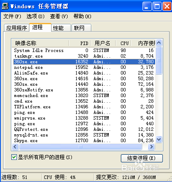Click vertical scrollbar up arrow
This screenshot has width=172, height=182.
[x=159, y=42]
